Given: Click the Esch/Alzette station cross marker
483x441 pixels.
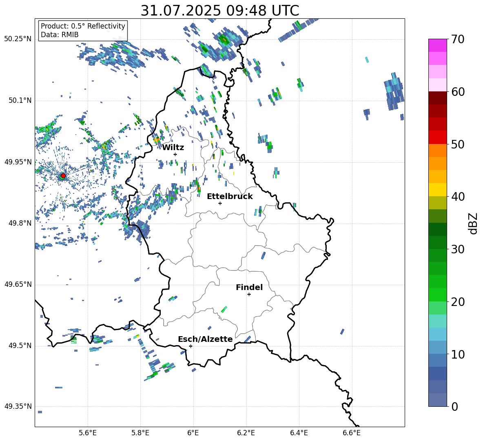Looking at the screenshot, I should (191, 346).
